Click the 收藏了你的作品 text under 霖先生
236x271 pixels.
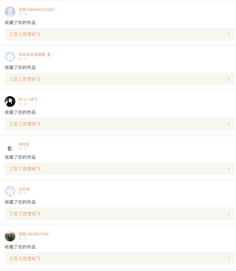[x=20, y=157]
